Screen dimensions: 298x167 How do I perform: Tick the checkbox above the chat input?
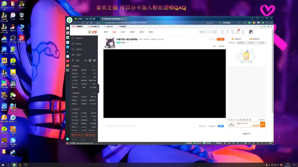click(258, 120)
